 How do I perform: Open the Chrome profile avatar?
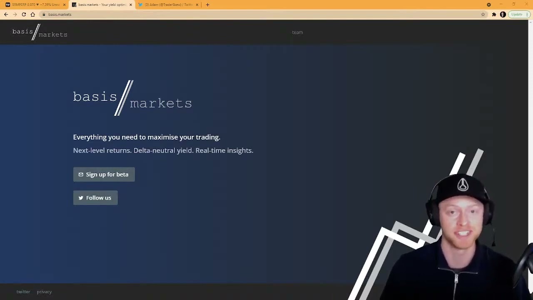point(503,15)
